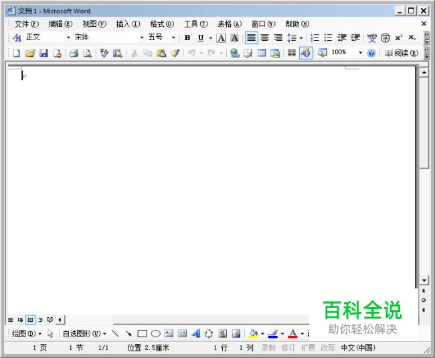435x358 pixels.
Task: Insert WordArt from drawing toolbar
Action: tap(196, 333)
